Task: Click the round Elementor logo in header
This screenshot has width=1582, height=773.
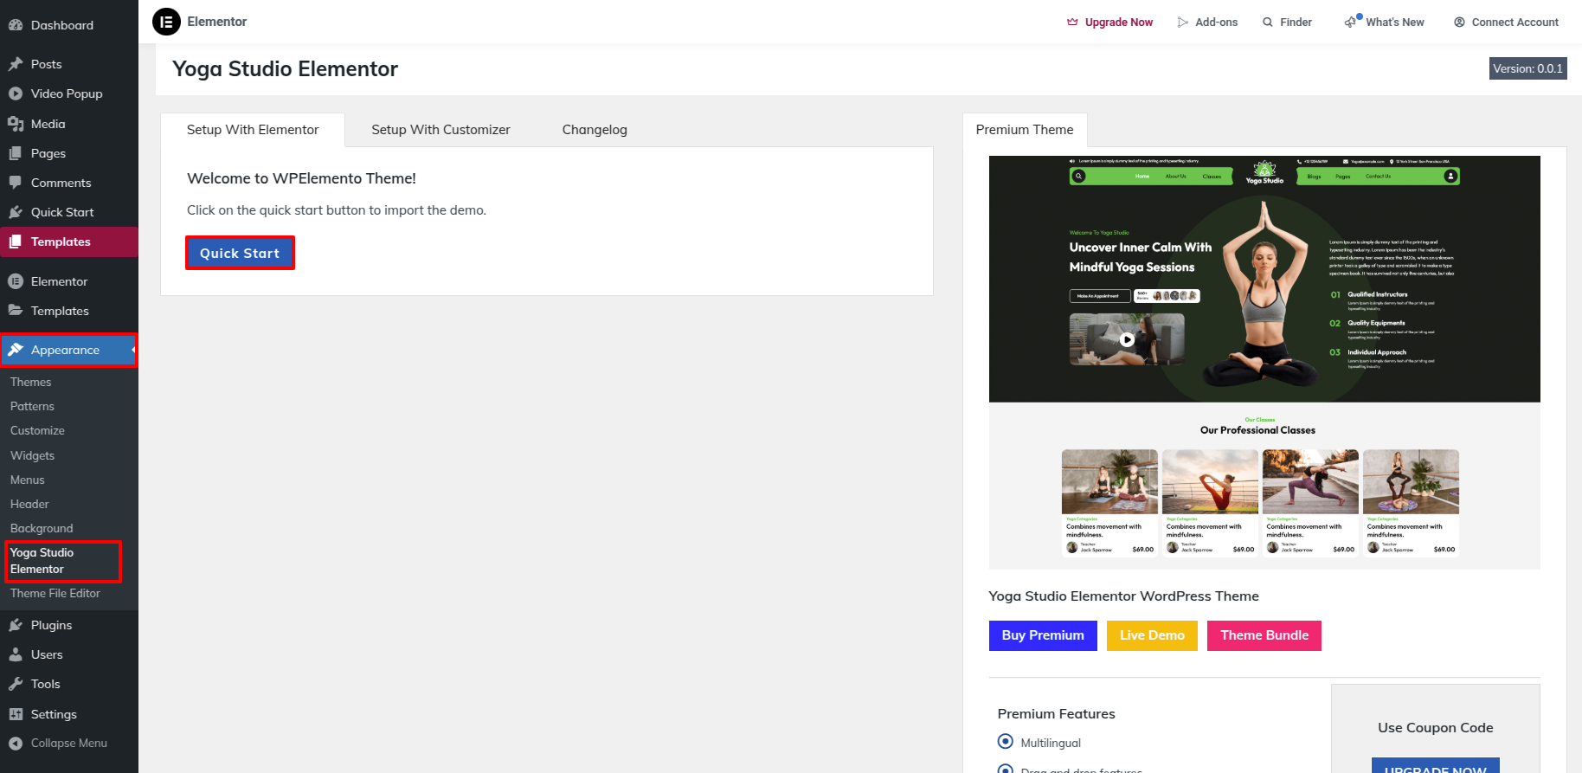Action: 166,22
